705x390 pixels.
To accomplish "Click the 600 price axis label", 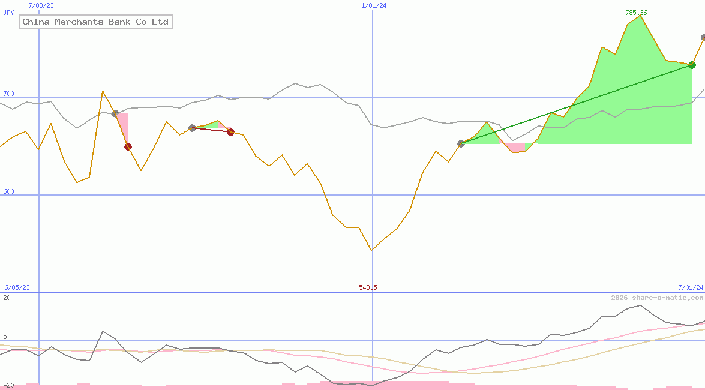I will 8,191.
